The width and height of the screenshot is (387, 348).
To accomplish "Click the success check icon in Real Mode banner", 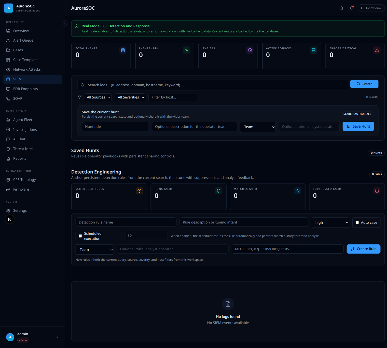I will [x=77, y=26].
